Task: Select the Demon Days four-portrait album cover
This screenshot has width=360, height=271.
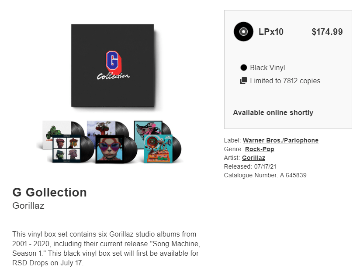Action: point(66,149)
